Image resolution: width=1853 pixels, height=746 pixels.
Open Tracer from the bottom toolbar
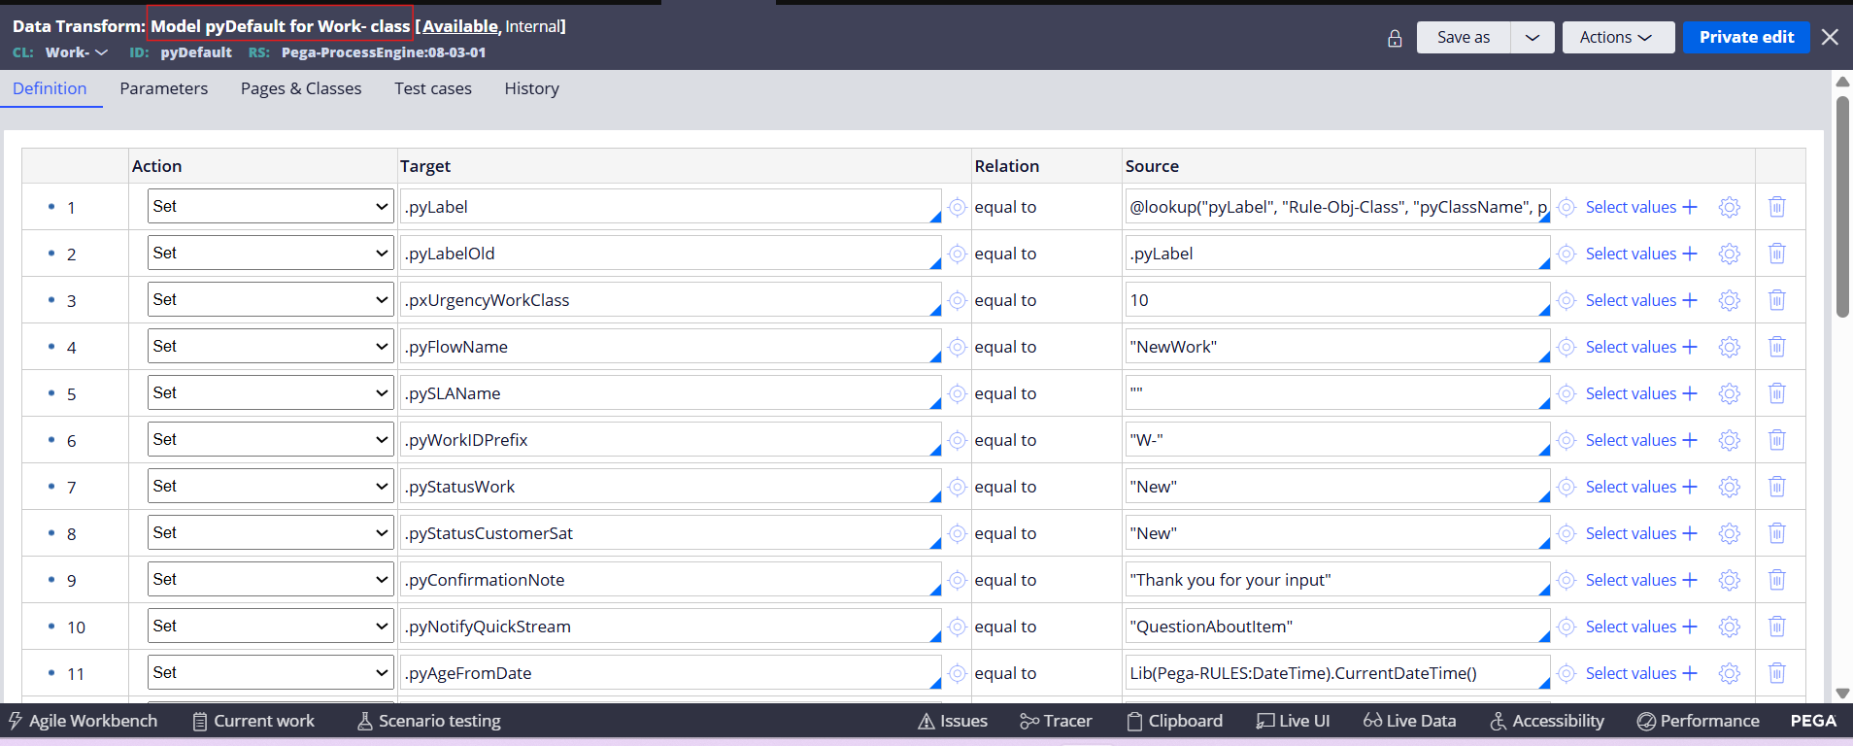[1056, 721]
